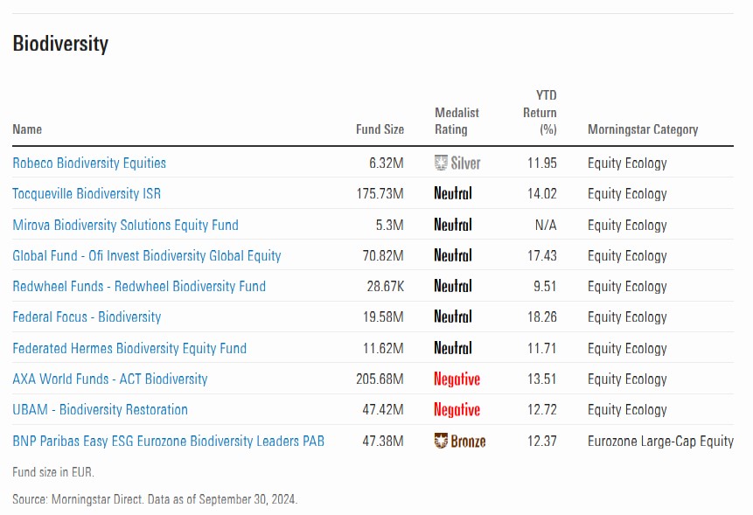Select UBAM - Biodiversity Restoration link
Image resolution: width=753 pixels, height=515 pixels.
[x=100, y=409]
